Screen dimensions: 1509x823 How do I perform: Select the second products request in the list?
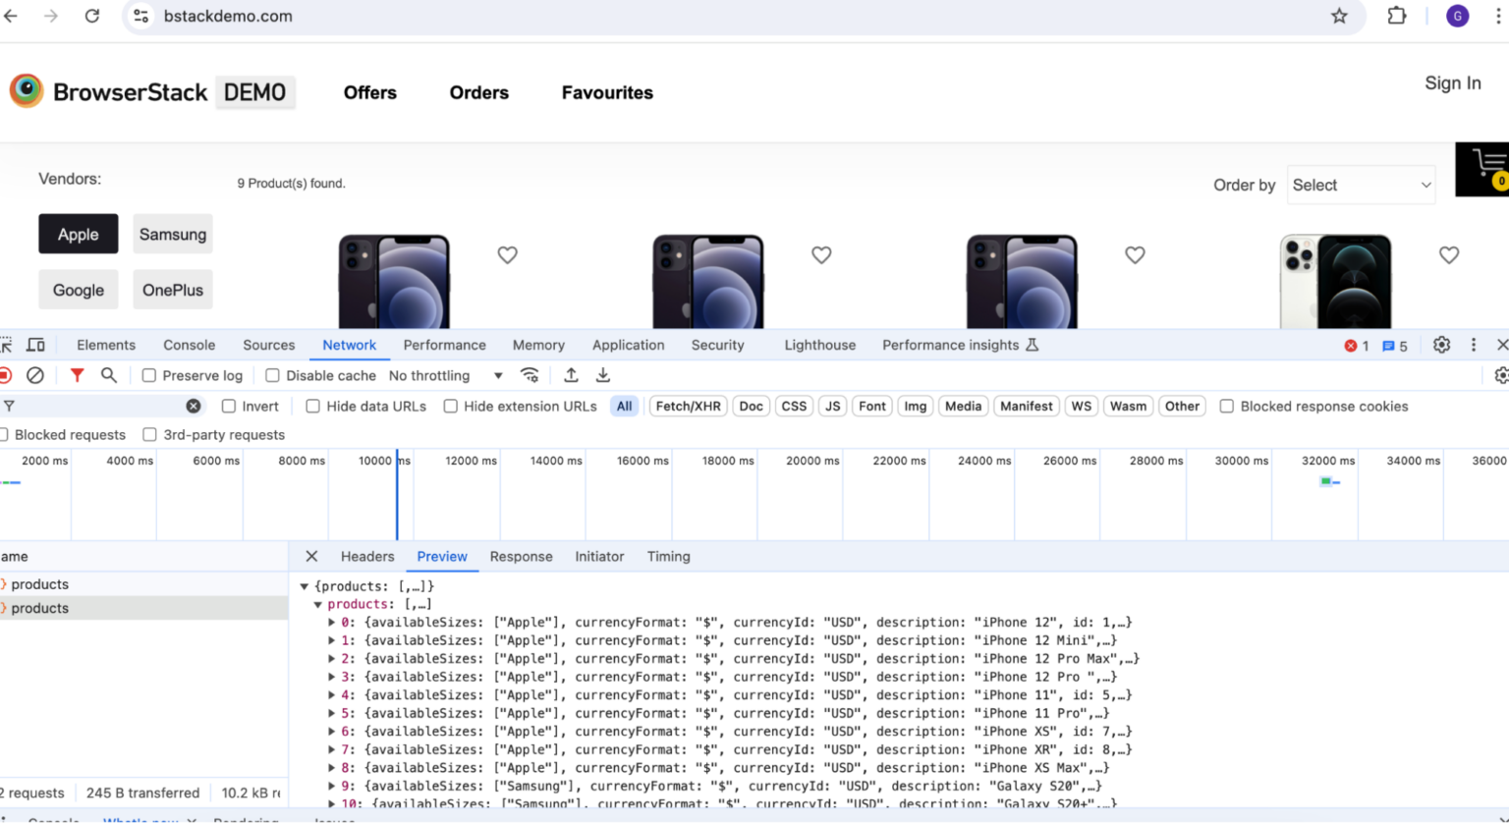point(41,608)
